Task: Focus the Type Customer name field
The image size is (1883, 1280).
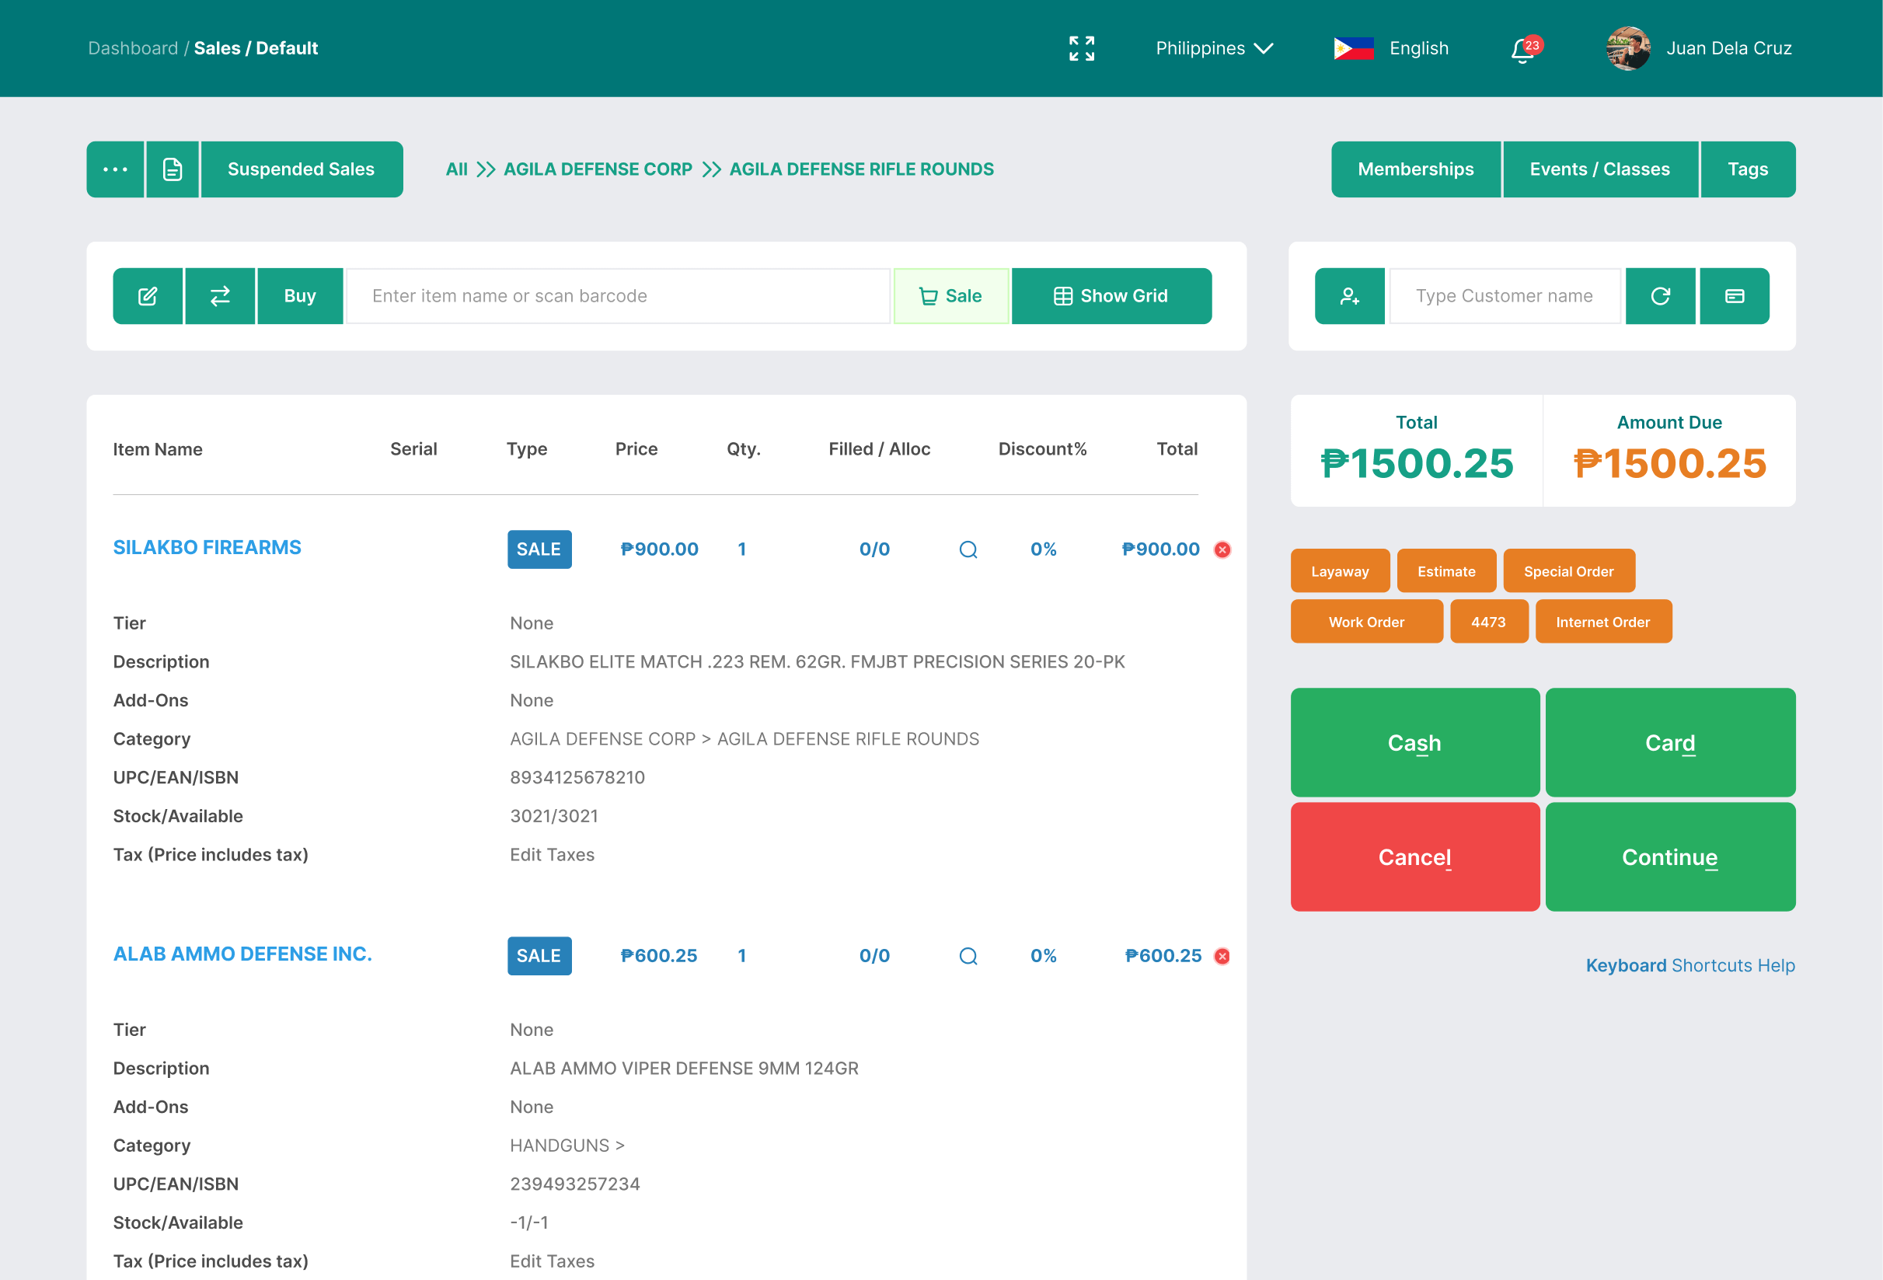Action: click(1505, 297)
